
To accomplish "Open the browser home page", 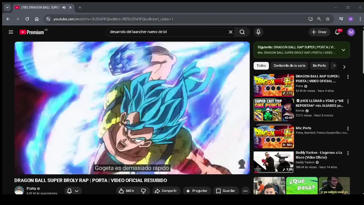I will click(x=37, y=19).
